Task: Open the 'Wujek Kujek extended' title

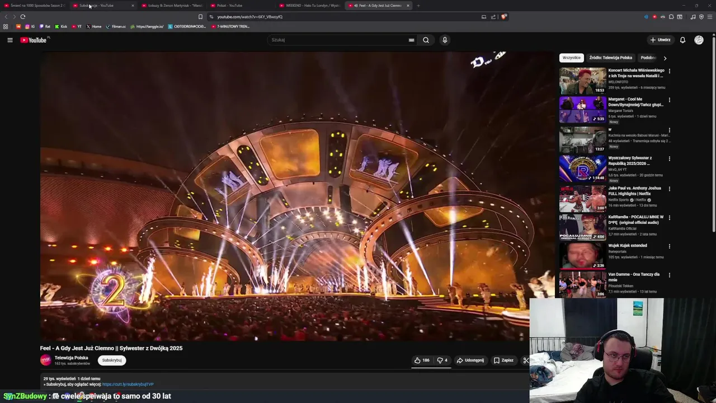Action: coord(628,246)
